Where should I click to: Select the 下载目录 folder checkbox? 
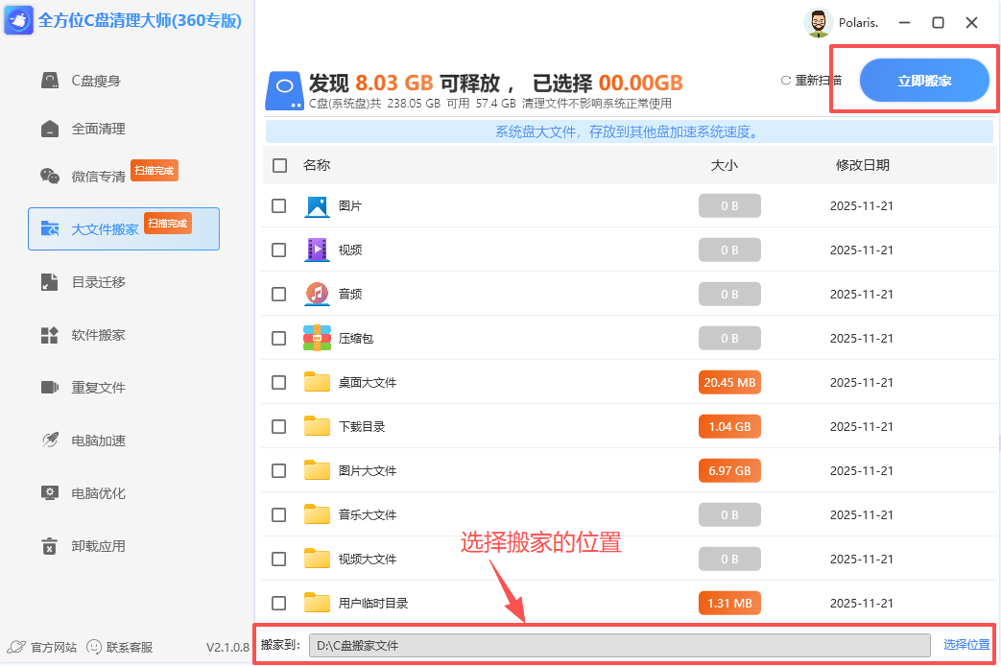point(278,426)
